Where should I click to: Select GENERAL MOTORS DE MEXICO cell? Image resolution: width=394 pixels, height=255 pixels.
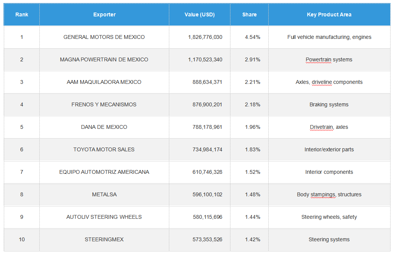(104, 37)
